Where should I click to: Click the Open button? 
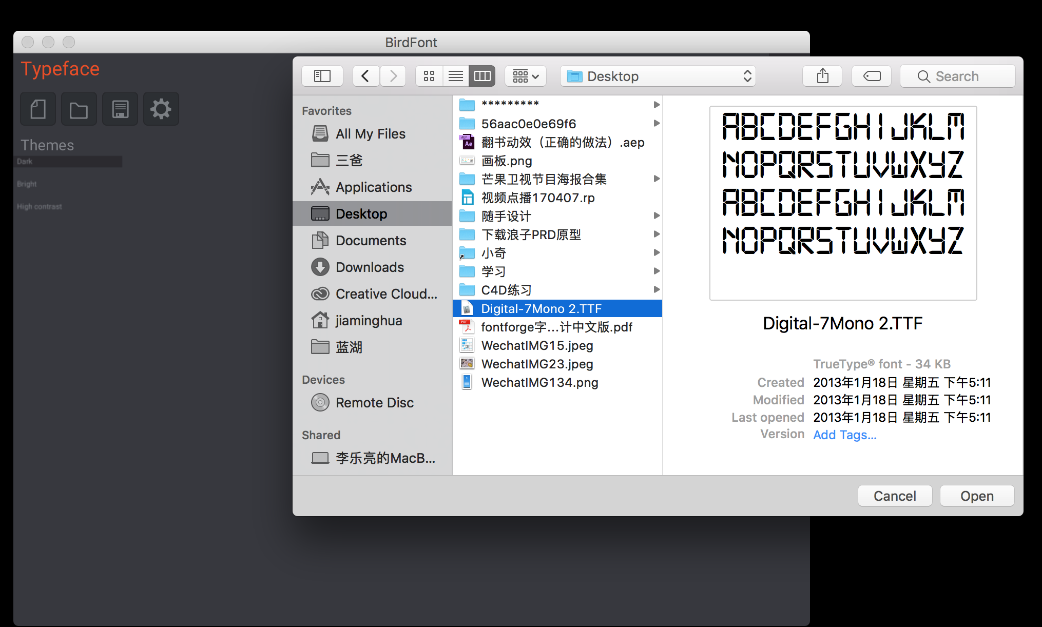(x=977, y=496)
